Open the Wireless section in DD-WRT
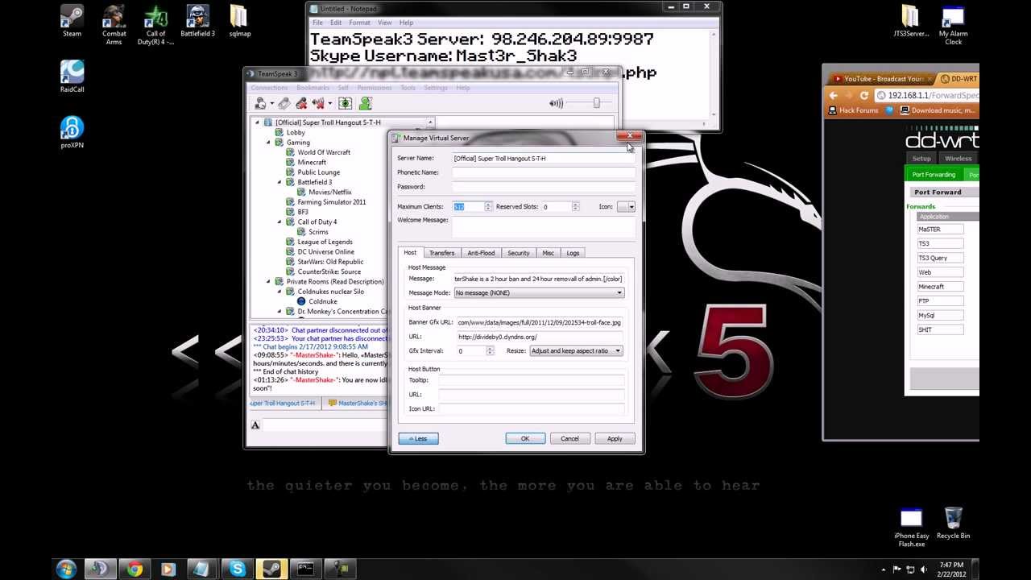The width and height of the screenshot is (1031, 580). coord(958,159)
